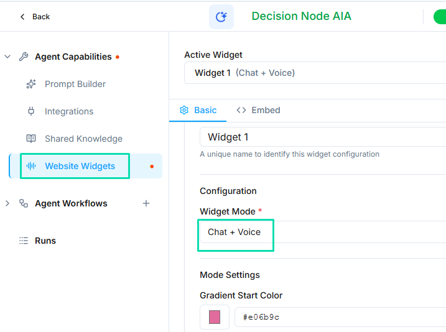Click the Website Widgets waveform icon
Image resolution: width=446 pixels, height=332 pixels.
click(31, 166)
